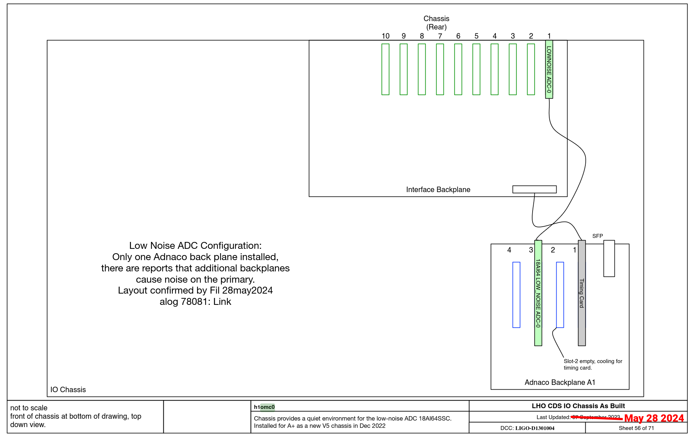Click empty blue slot 4 on Adnaco backplane

(x=516, y=295)
